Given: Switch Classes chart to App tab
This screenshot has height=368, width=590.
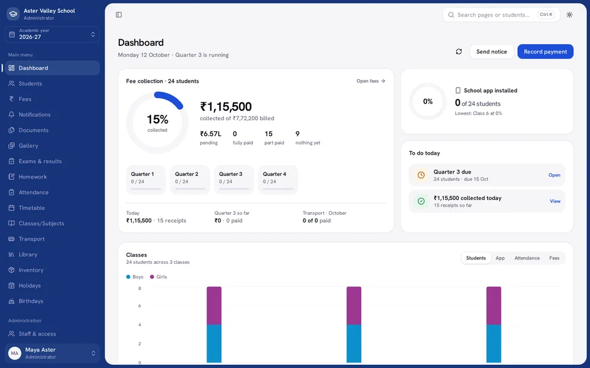Looking at the screenshot, I should (x=500, y=258).
